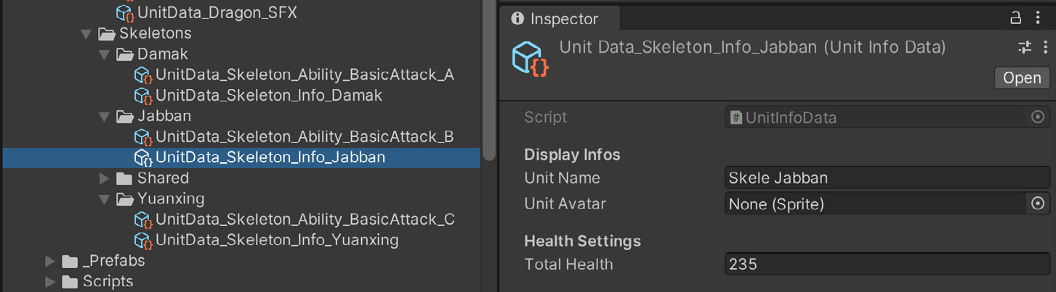
Task: Collapse the Skeletons folder
Action: [x=86, y=34]
